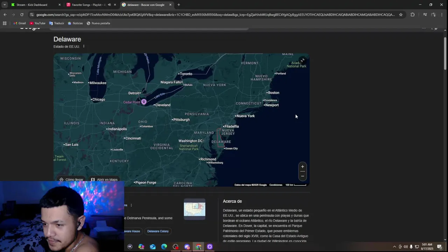Open the Extensions puzzle icon
448x252 pixels.
412,15
